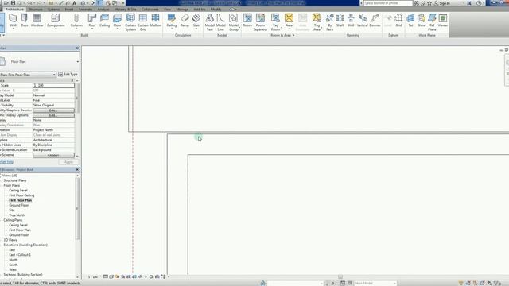The image size is (509, 286).
Task: Open the Insert ribbon tab
Action: (x=69, y=10)
